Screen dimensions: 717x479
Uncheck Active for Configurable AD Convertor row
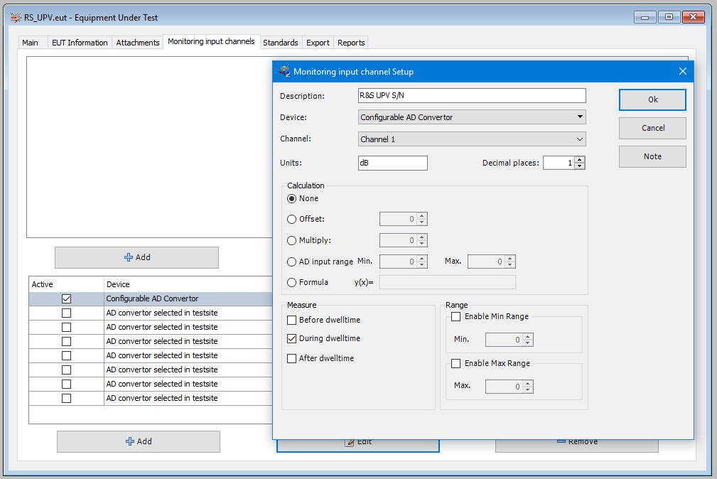66,298
